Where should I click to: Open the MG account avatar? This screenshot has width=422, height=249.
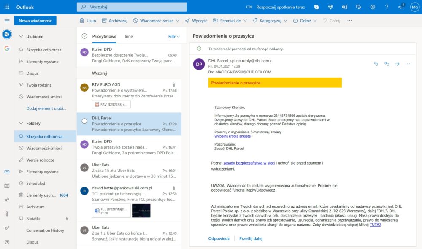click(414, 7)
